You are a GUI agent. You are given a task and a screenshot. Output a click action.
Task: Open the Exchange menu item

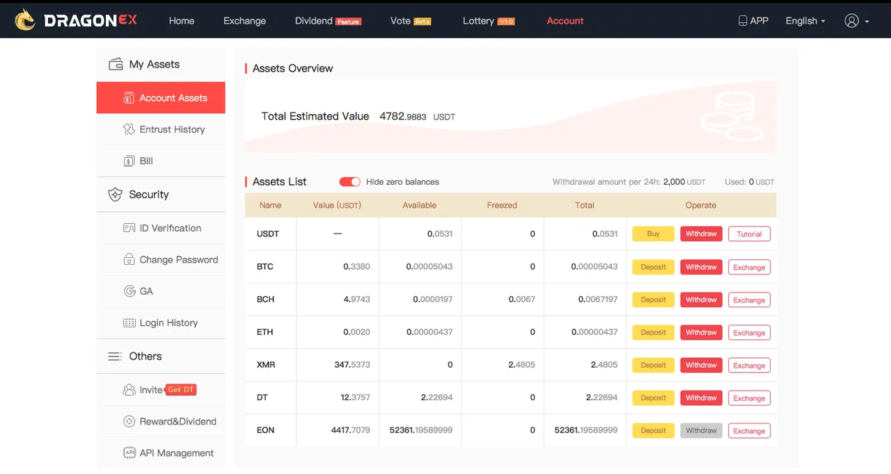[x=244, y=21]
